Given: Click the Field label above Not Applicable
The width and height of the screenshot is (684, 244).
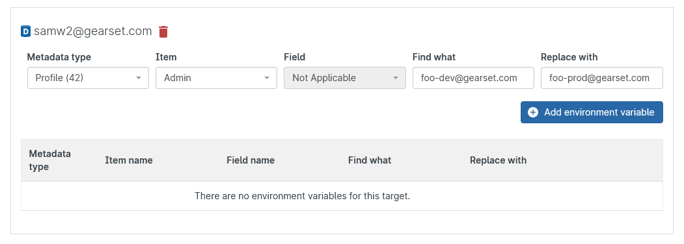Looking at the screenshot, I should (294, 57).
